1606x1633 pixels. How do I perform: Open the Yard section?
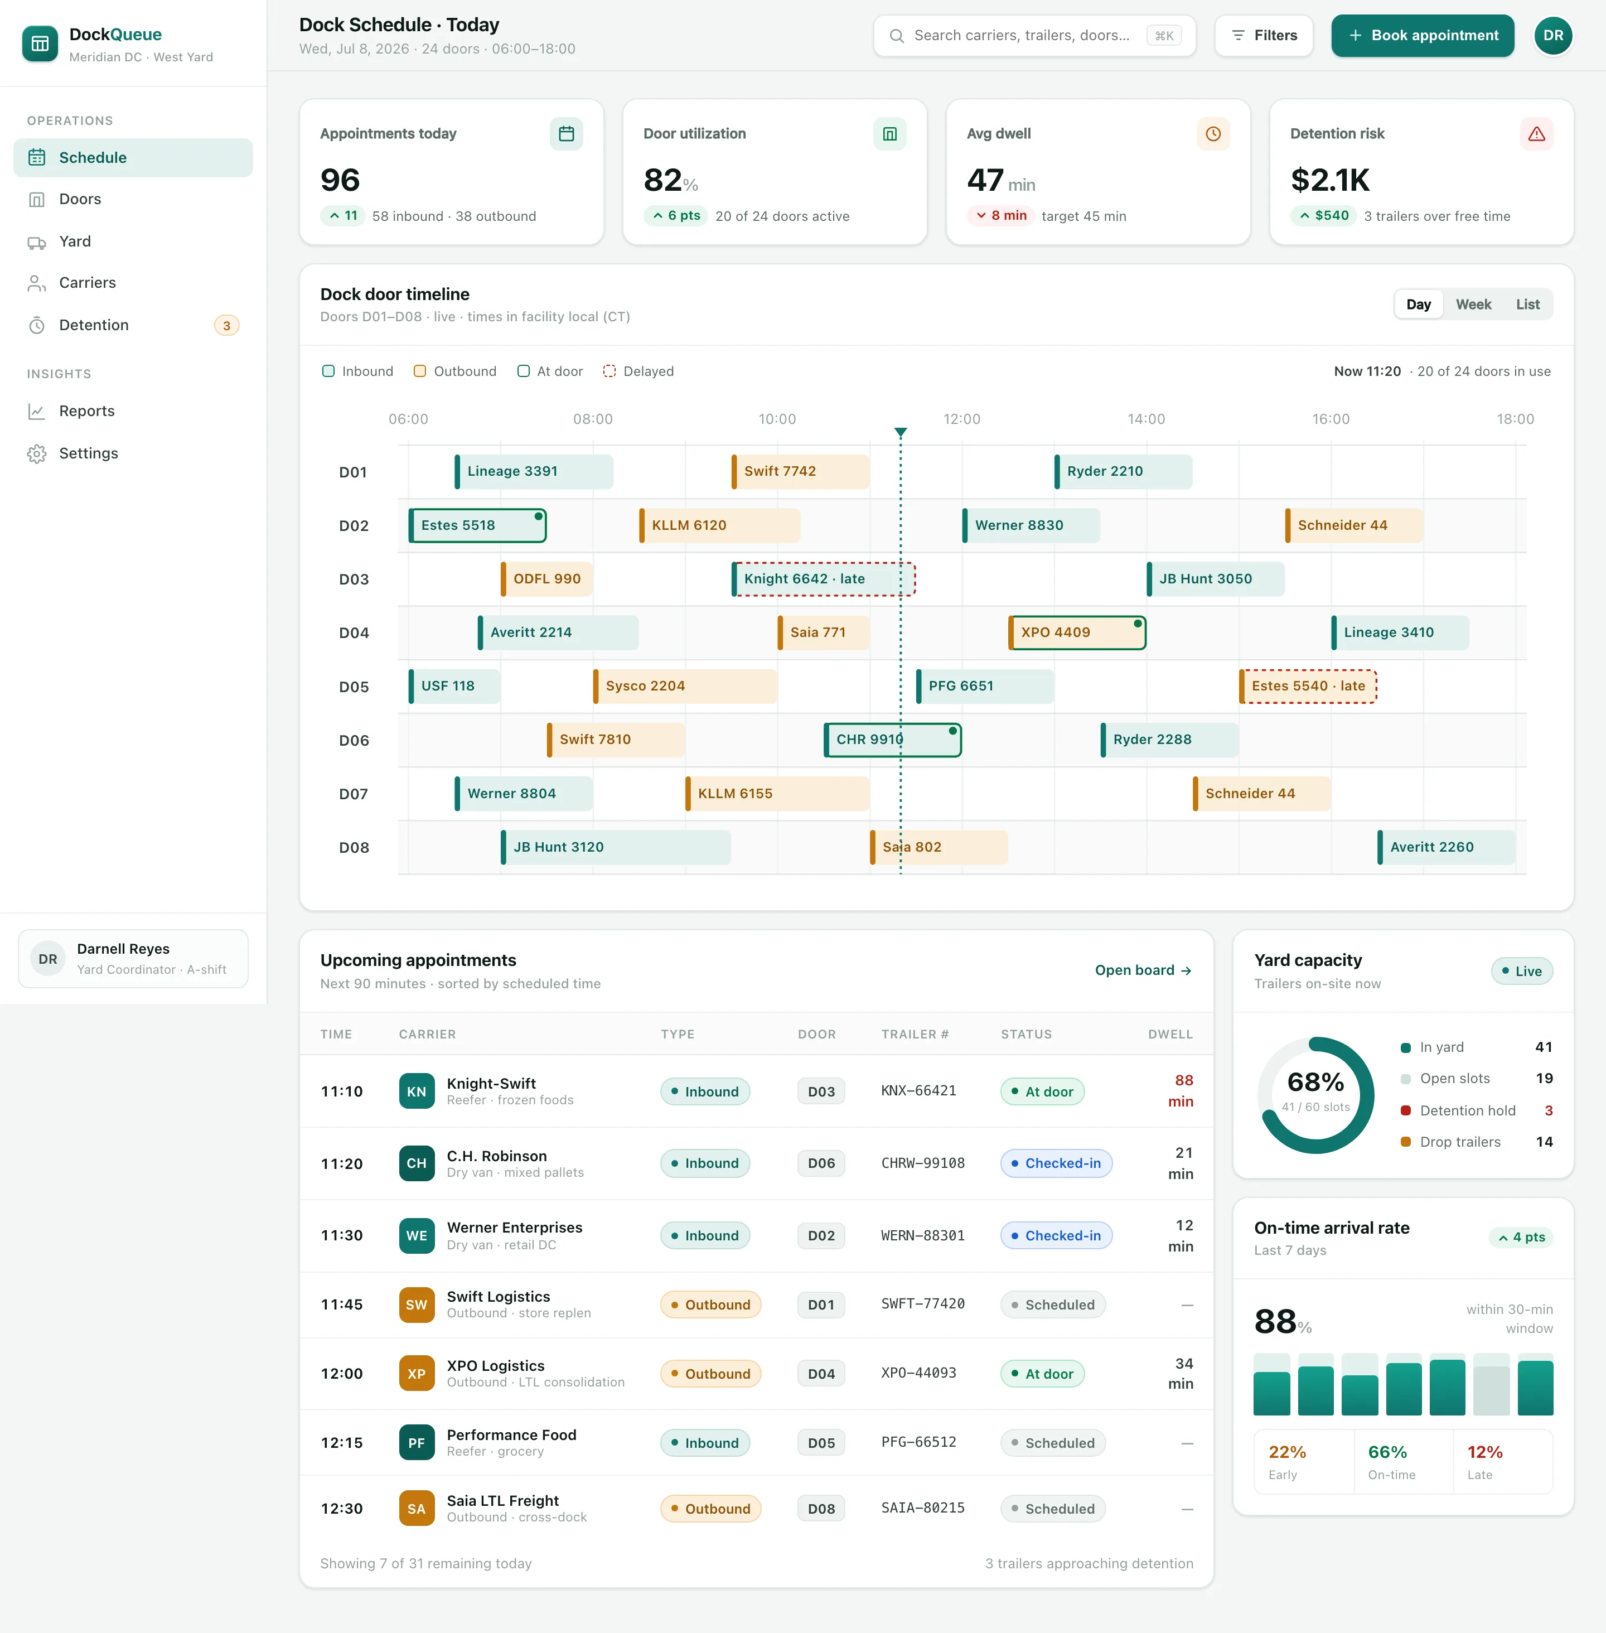[133, 242]
